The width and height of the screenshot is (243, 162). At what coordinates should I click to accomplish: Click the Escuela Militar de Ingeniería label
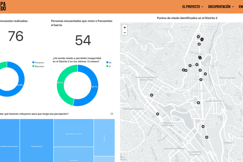tap(195, 153)
